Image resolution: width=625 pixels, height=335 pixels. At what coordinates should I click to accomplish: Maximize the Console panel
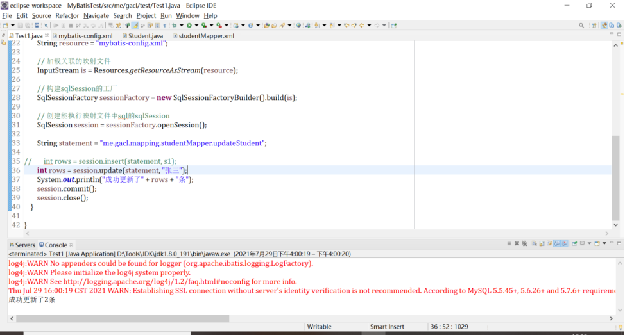pos(619,243)
